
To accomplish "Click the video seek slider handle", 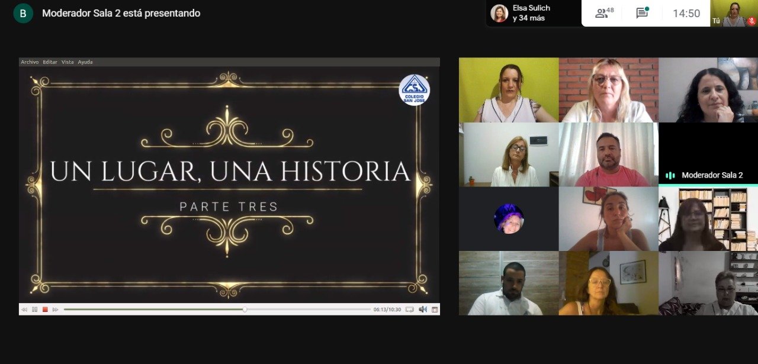I will [245, 310].
